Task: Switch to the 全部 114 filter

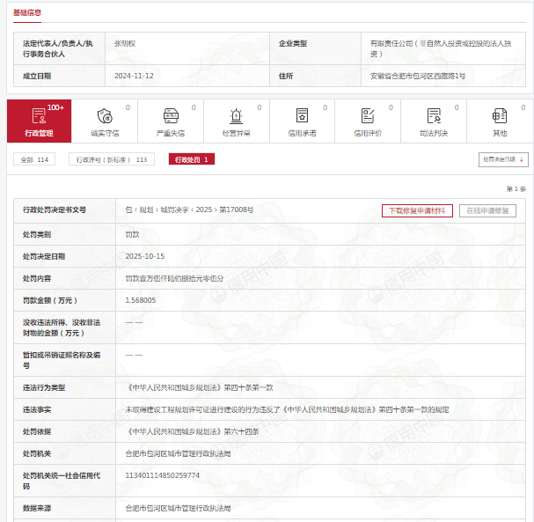Action: [x=34, y=159]
